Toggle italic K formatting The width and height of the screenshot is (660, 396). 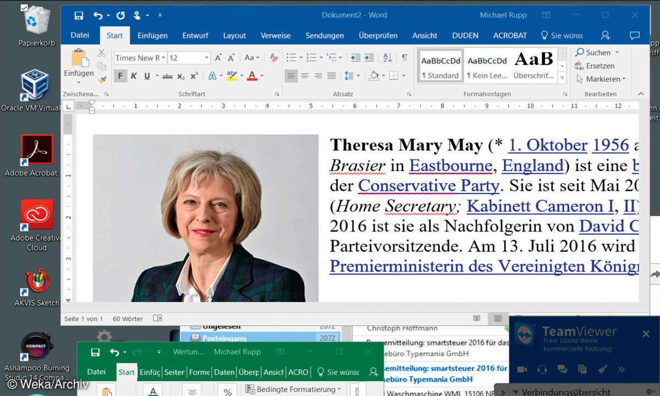click(133, 76)
